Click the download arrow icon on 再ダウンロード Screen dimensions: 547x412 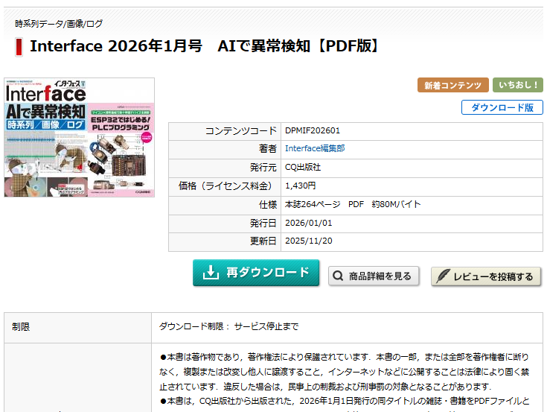[x=211, y=273]
